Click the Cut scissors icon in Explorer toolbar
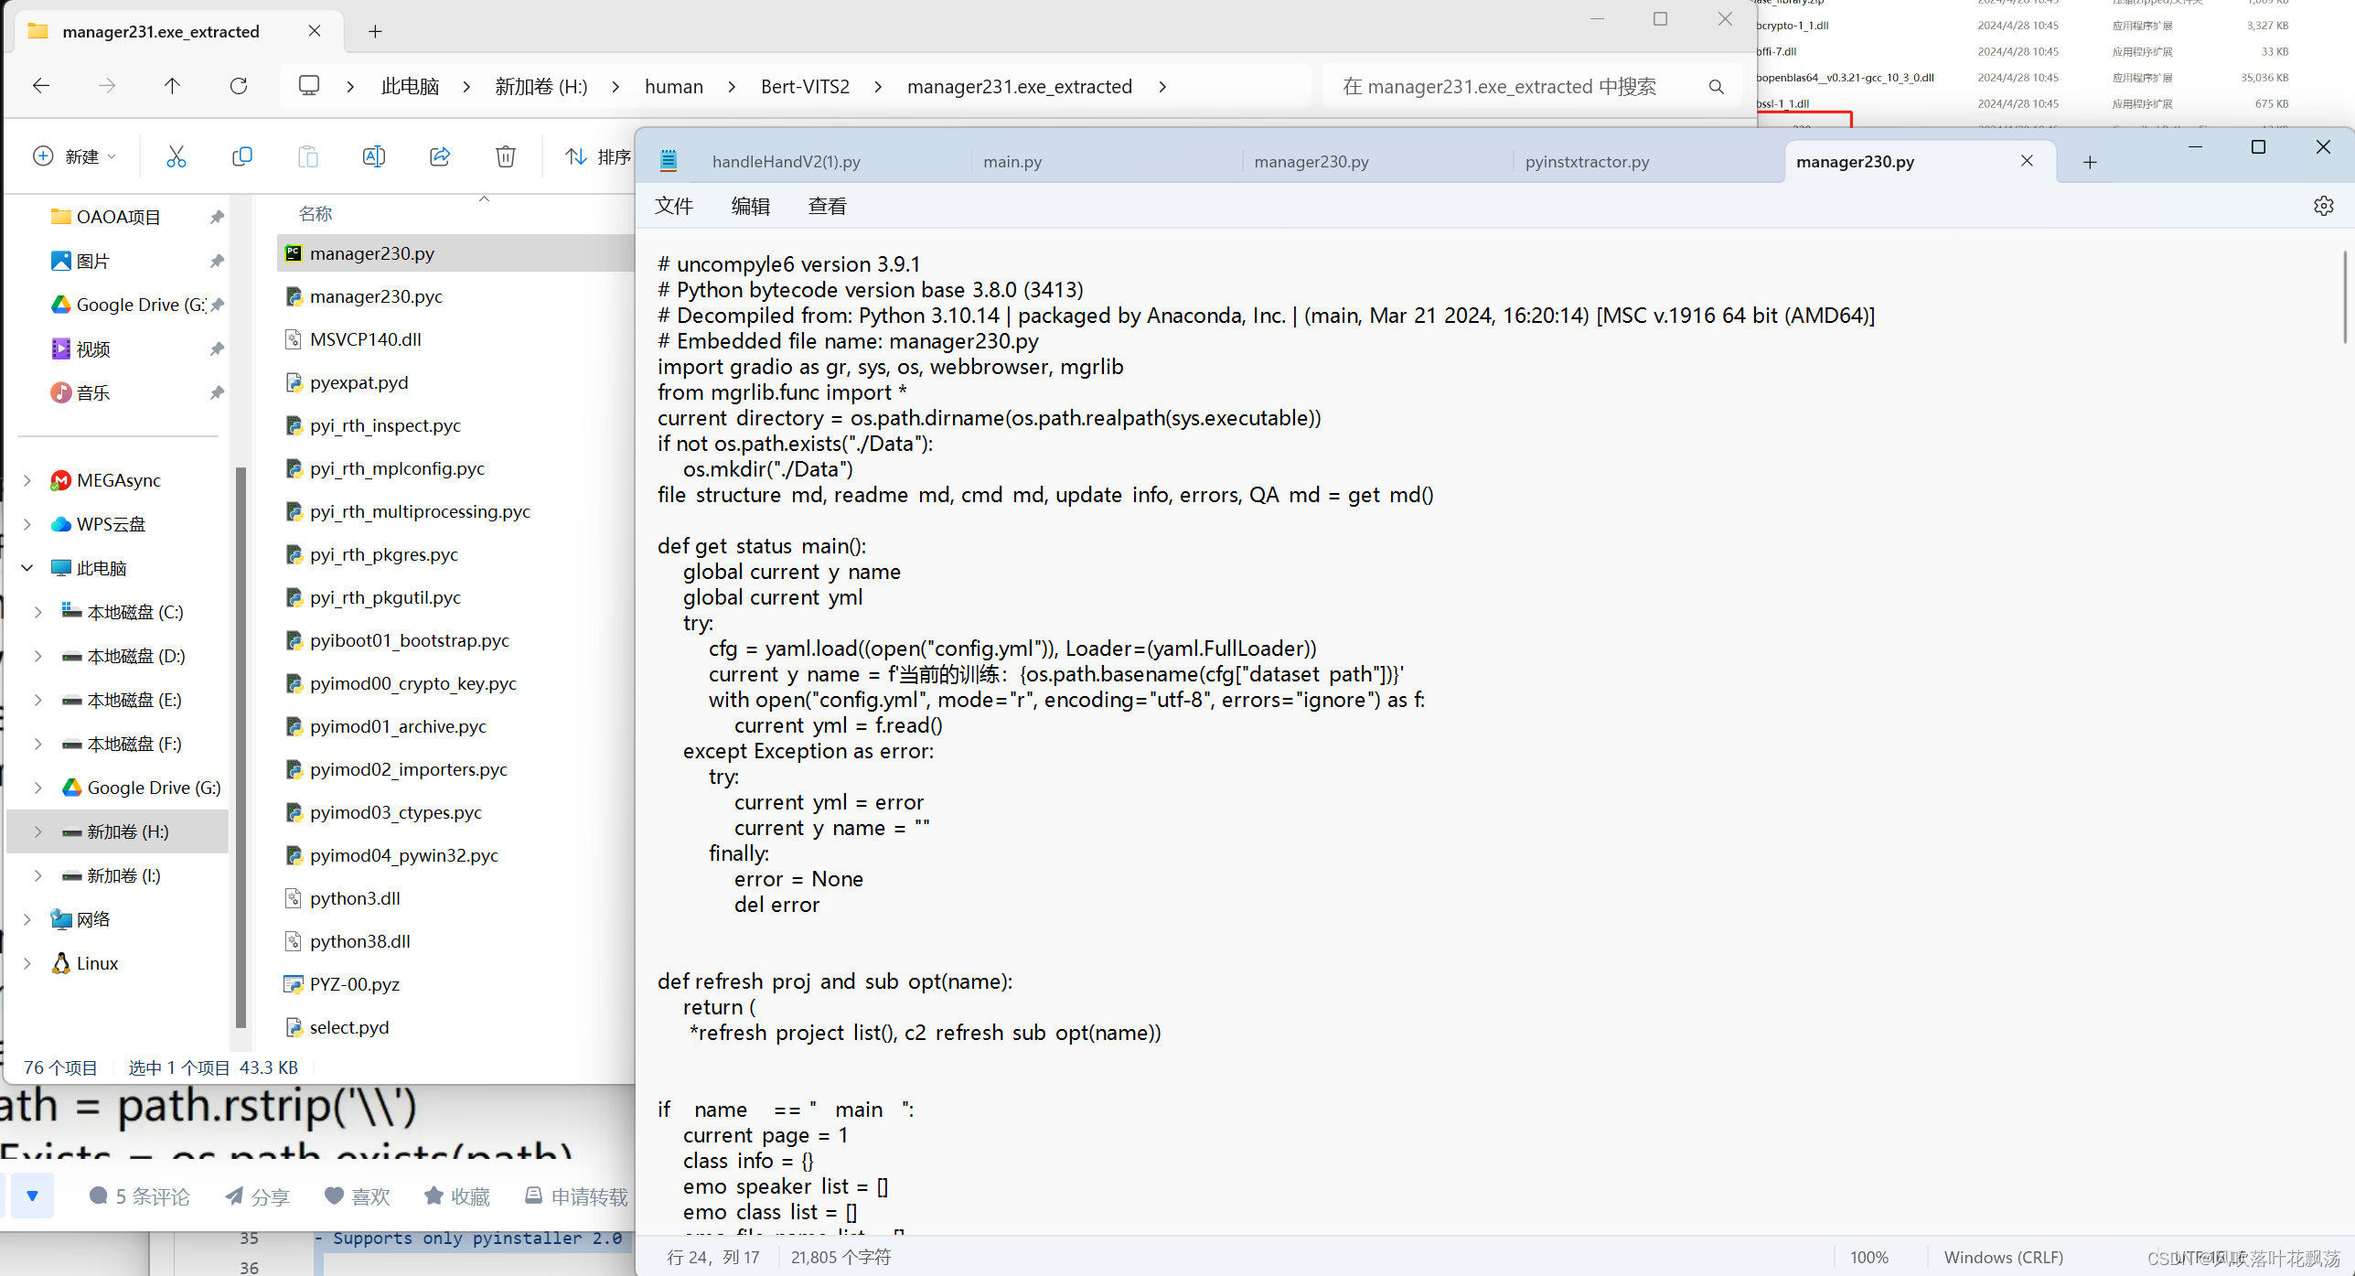 177,156
